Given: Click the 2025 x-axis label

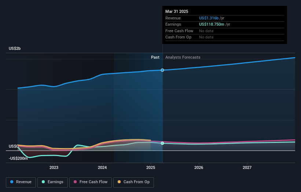Looking at the screenshot, I should pos(151,167).
